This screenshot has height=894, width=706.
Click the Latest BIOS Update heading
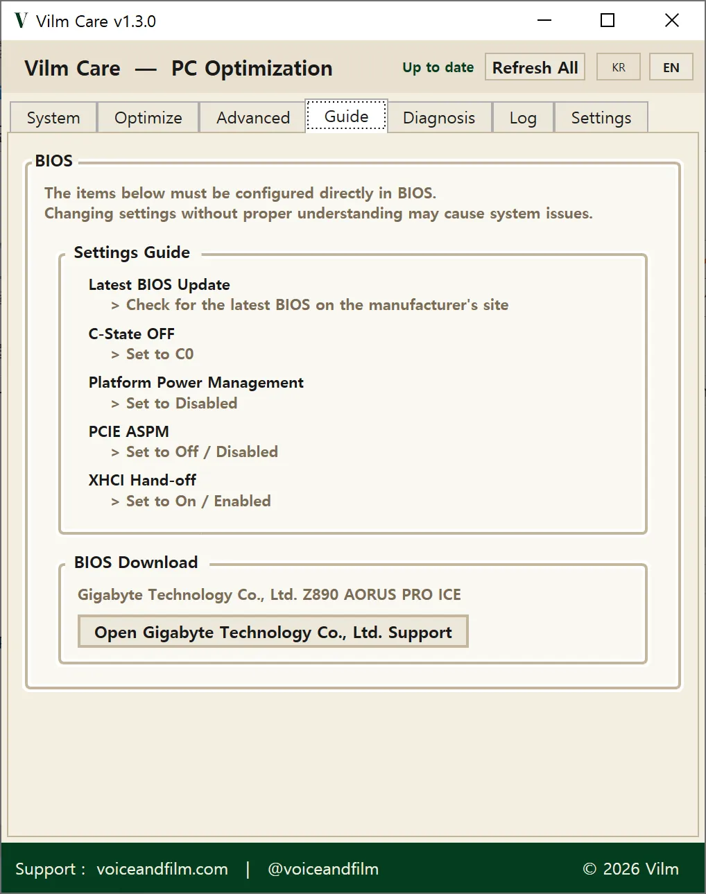click(x=160, y=284)
